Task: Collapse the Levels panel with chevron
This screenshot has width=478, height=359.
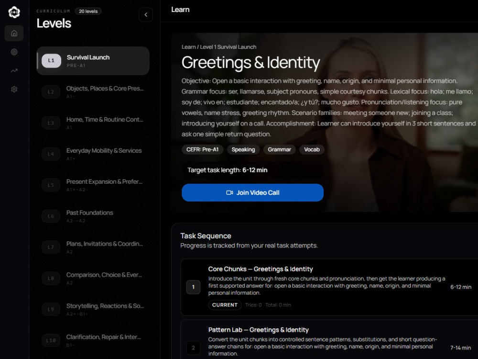Action: click(146, 15)
